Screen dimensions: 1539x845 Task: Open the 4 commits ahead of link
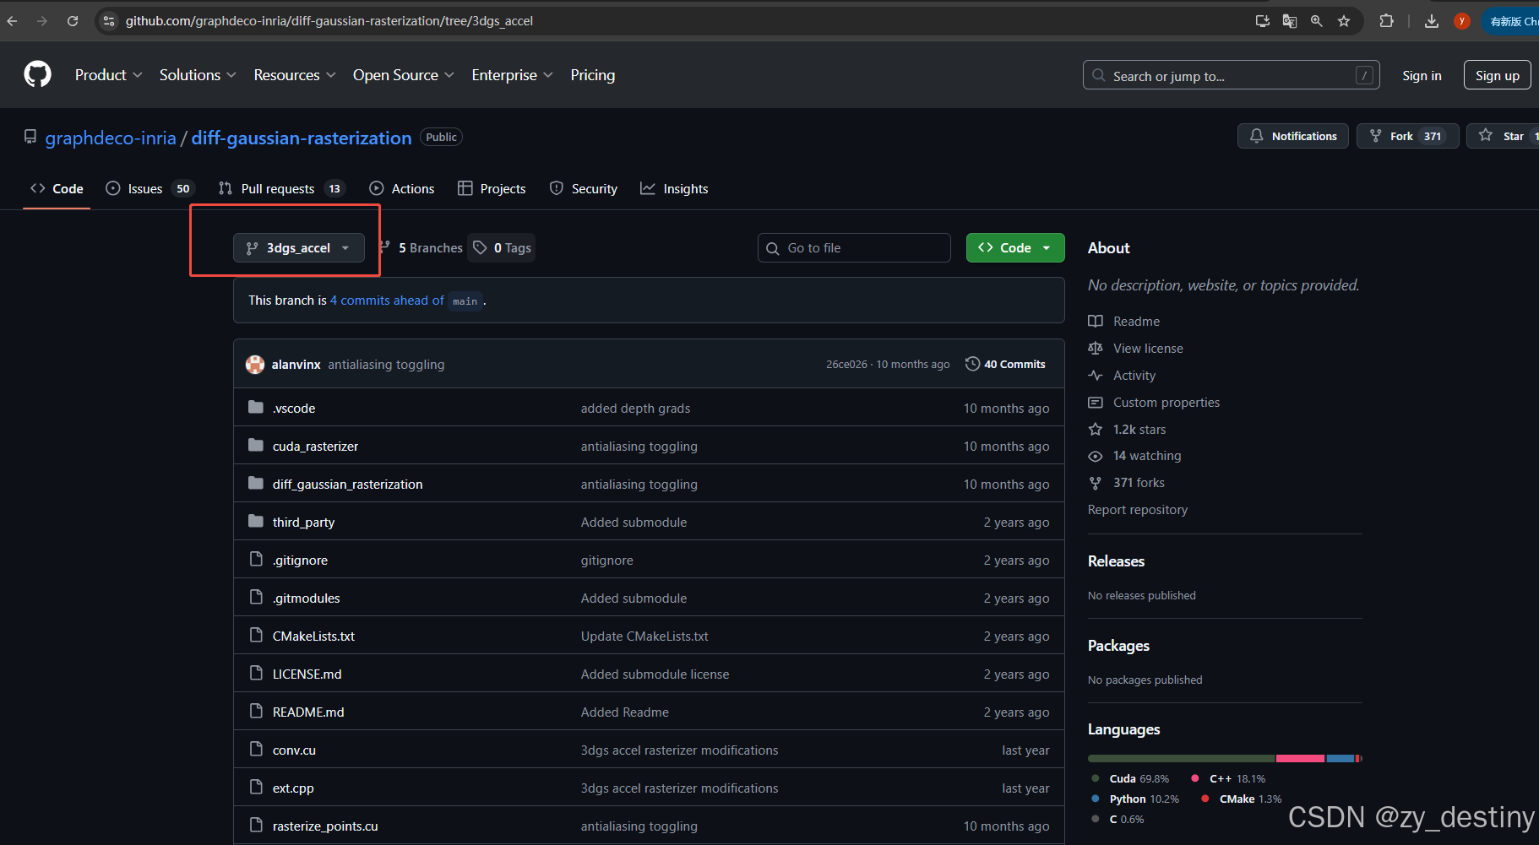(x=387, y=301)
